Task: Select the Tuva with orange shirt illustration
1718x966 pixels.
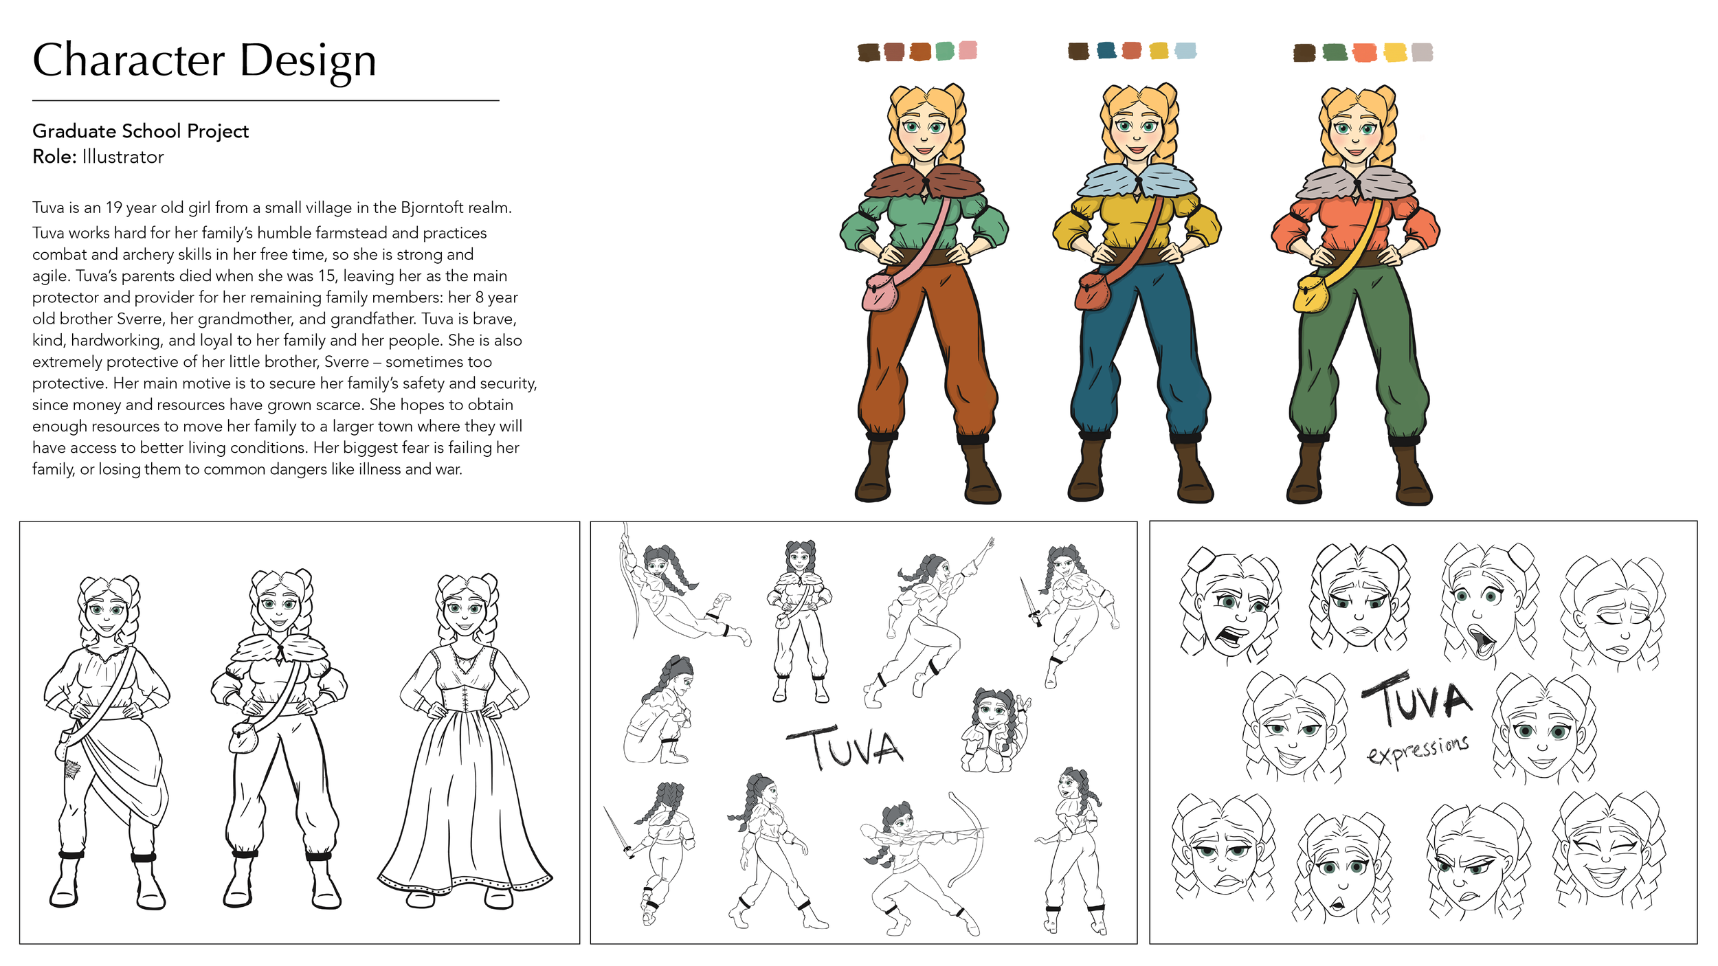Action: [1356, 295]
